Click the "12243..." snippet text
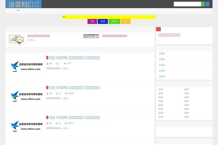Screen dimensions: 218x145 click(x=31, y=40)
